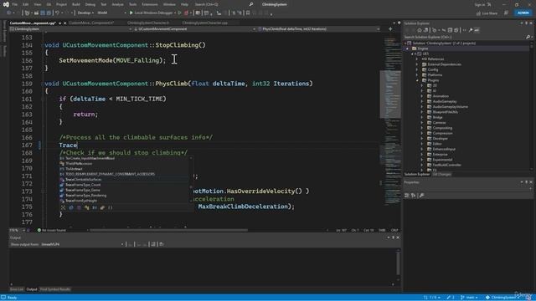Toggle word wrap icon in Output toolbar
This screenshot has height=301, width=536.
point(162,244)
